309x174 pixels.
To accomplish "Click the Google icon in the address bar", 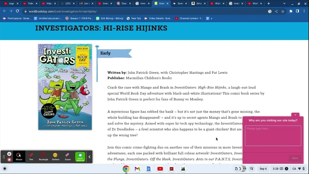I will click(270, 11).
